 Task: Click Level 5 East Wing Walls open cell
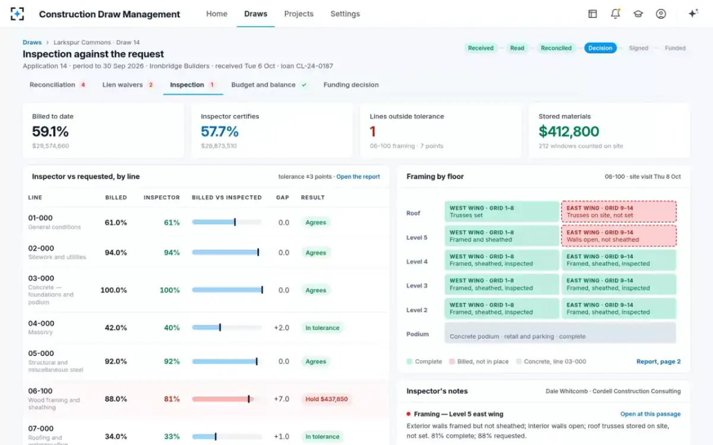pos(619,236)
